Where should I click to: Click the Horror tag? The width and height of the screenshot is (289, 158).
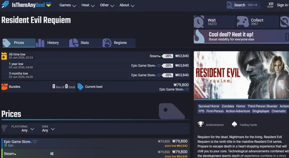(241, 106)
